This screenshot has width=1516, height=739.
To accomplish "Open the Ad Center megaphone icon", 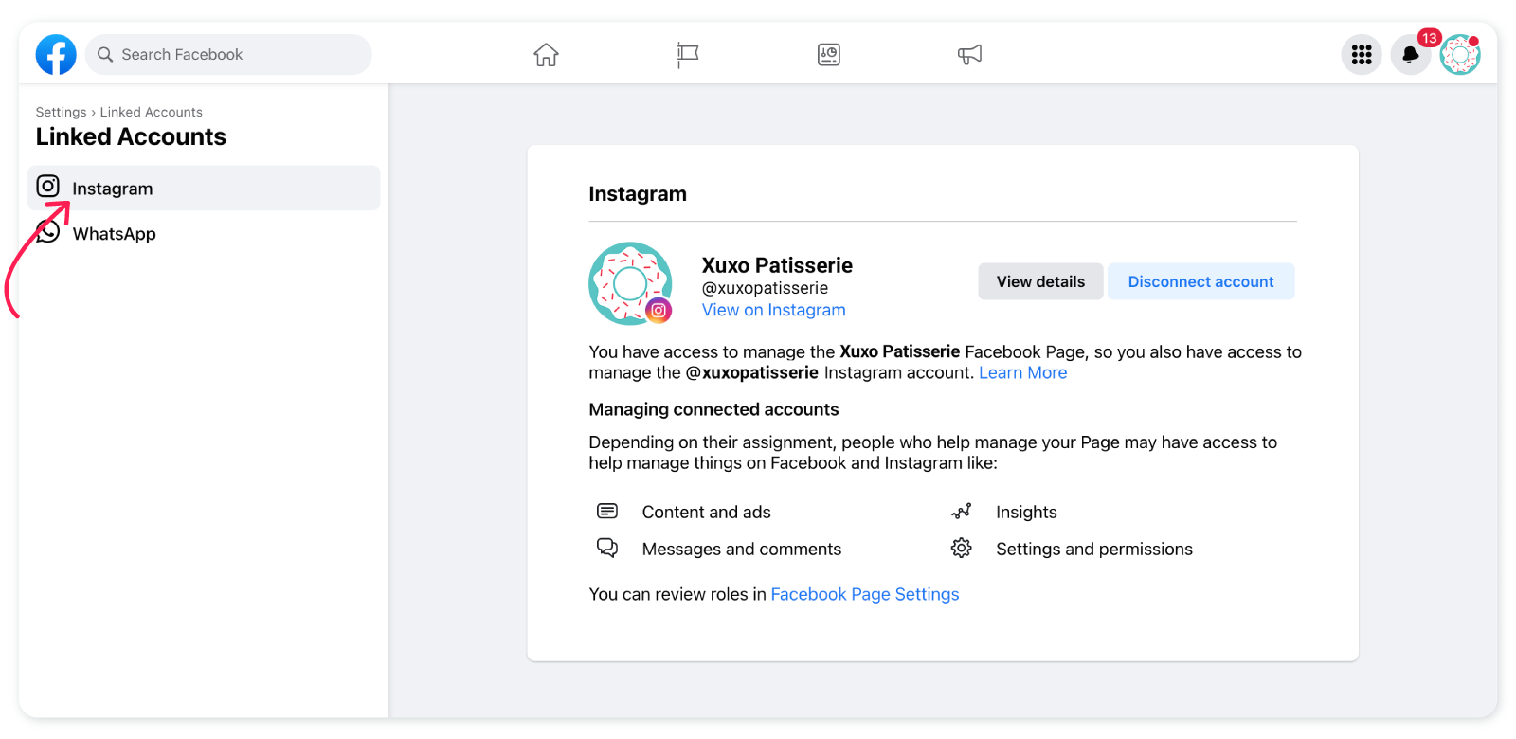I will pos(969,55).
